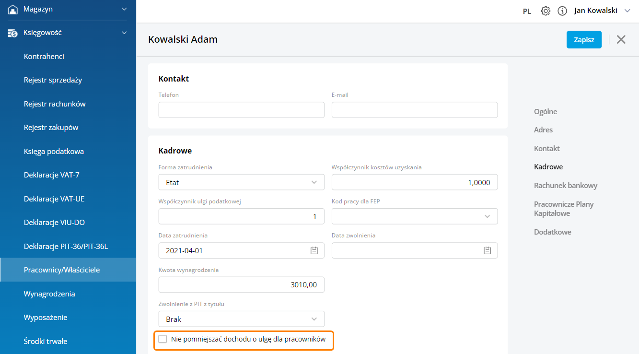Click the Magazyn warehouse icon
639x354 pixels.
[13, 9]
